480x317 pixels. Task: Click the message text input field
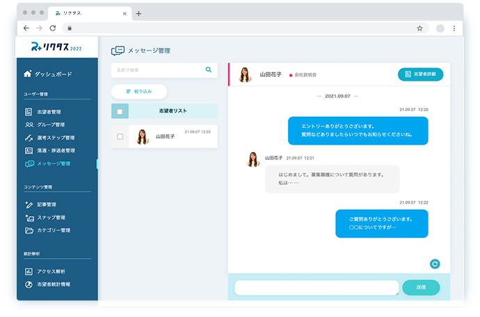(x=317, y=287)
